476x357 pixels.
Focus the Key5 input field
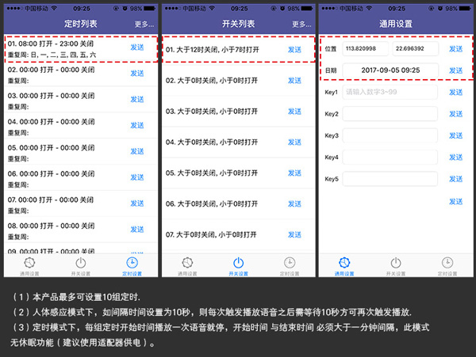click(390, 179)
